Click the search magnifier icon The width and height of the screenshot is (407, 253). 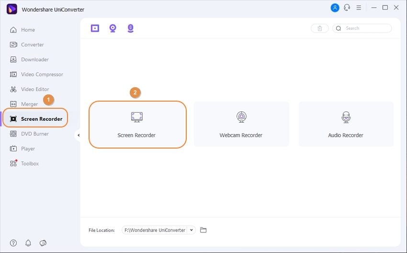click(x=339, y=28)
